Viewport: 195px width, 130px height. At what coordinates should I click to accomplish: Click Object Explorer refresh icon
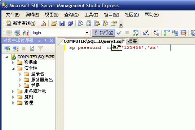[32, 48]
